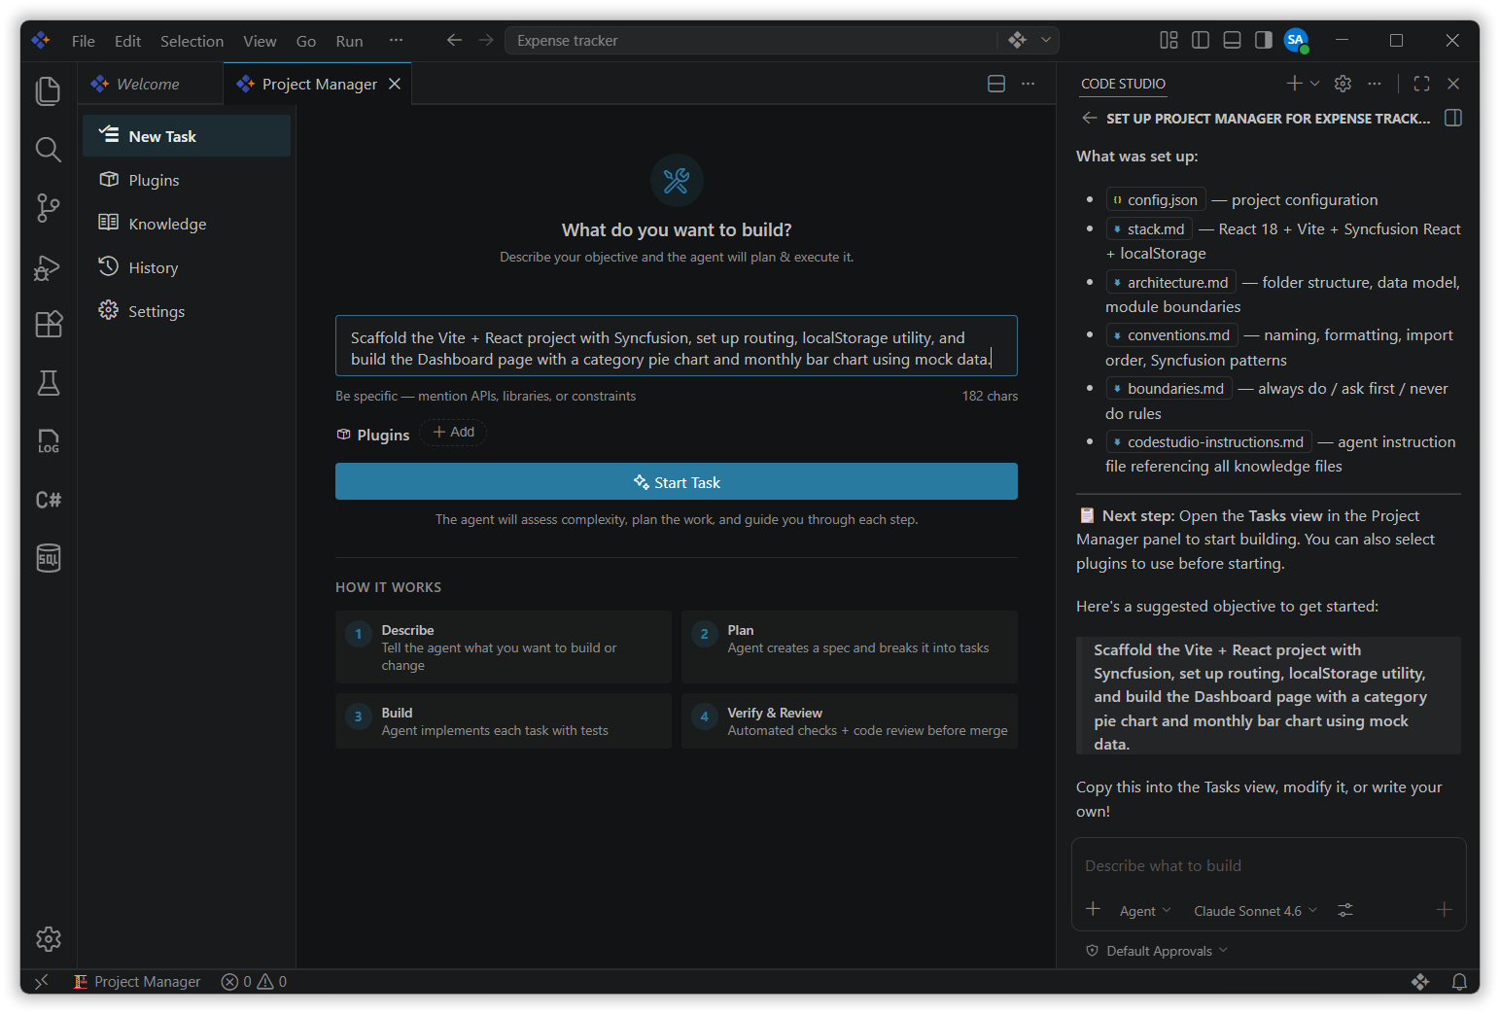Open the architecture.md file link

(x=1171, y=282)
